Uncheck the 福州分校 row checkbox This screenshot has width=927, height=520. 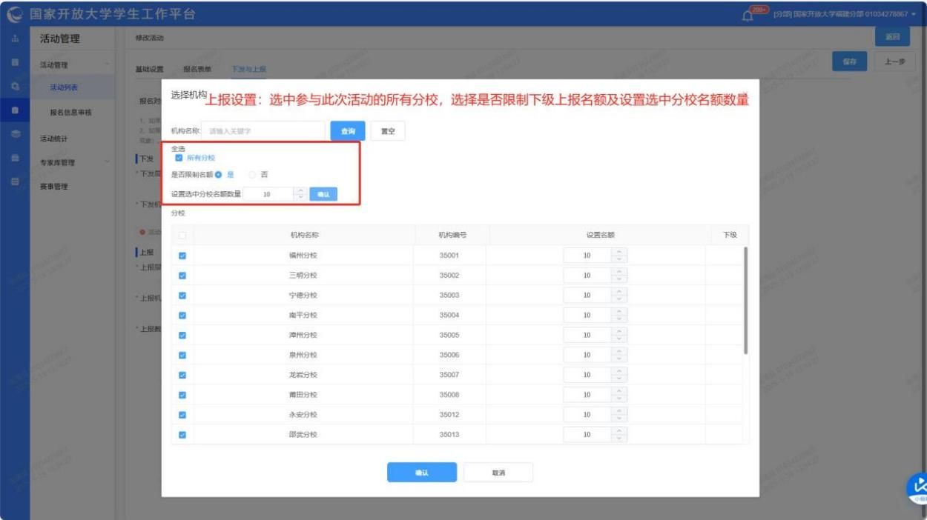click(182, 256)
